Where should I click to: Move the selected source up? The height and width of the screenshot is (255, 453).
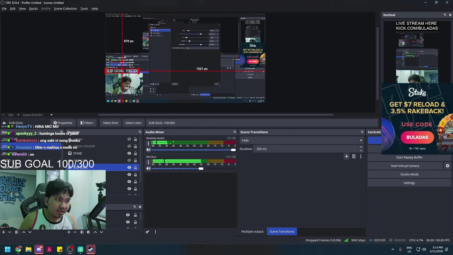(95, 232)
